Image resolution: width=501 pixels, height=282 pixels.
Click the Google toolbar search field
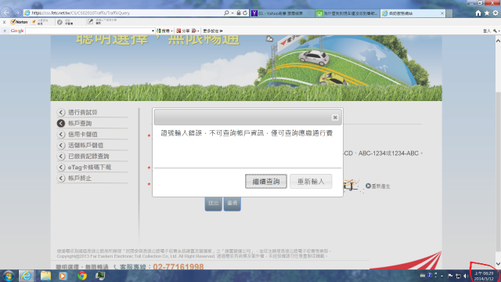click(x=88, y=31)
